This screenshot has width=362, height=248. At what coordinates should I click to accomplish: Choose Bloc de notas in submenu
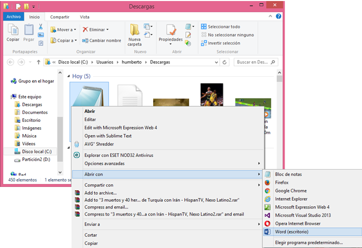click(x=312, y=175)
